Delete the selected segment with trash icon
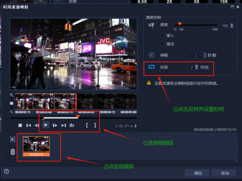Viewport: 242px width, 181px height. (13, 152)
